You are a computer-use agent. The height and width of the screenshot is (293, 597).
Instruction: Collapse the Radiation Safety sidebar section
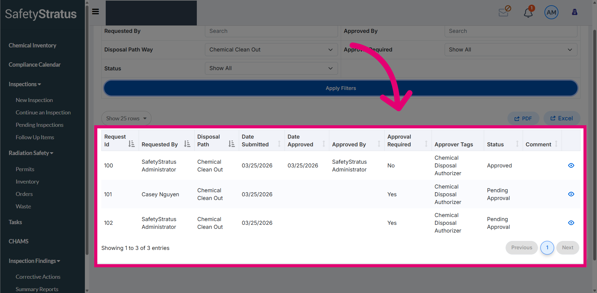31,153
